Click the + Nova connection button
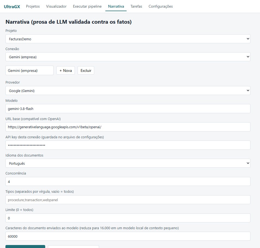The height and width of the screenshot is (248, 260). (66, 71)
